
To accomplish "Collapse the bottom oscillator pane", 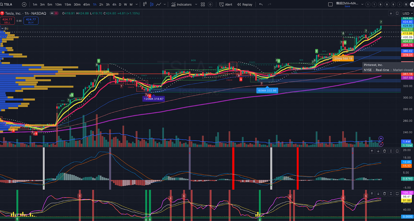I will point(391,194).
